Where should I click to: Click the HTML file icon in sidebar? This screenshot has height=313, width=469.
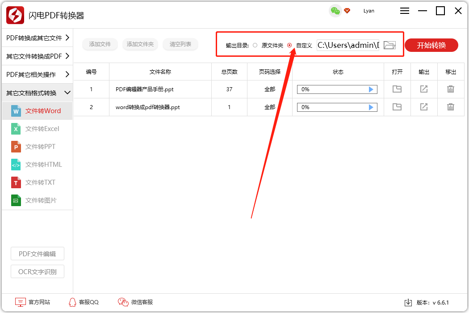pos(16,165)
